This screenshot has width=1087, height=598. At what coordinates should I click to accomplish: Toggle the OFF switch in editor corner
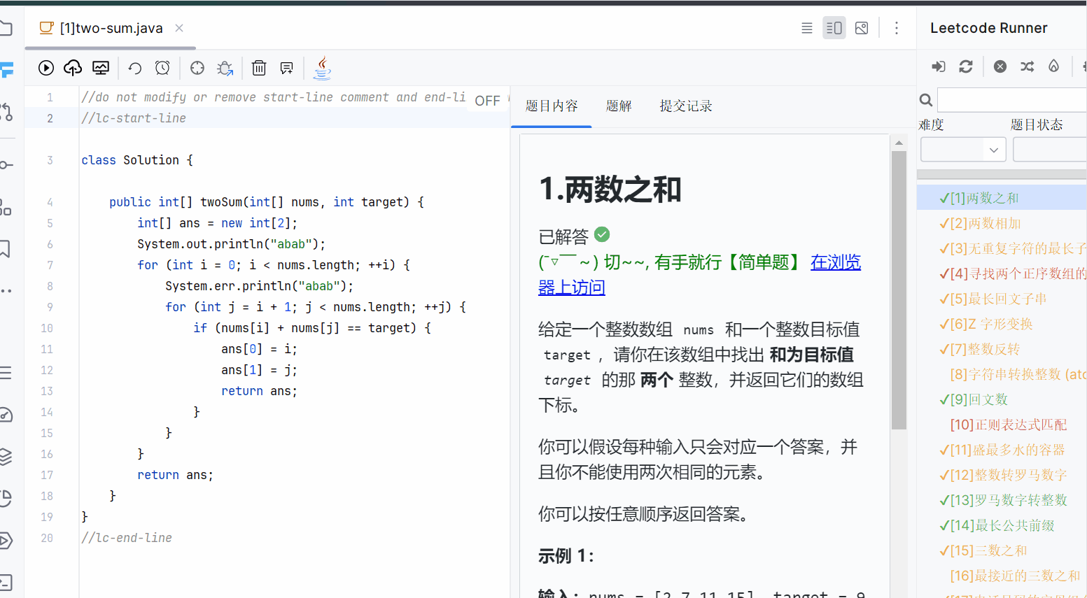pyautogui.click(x=488, y=101)
